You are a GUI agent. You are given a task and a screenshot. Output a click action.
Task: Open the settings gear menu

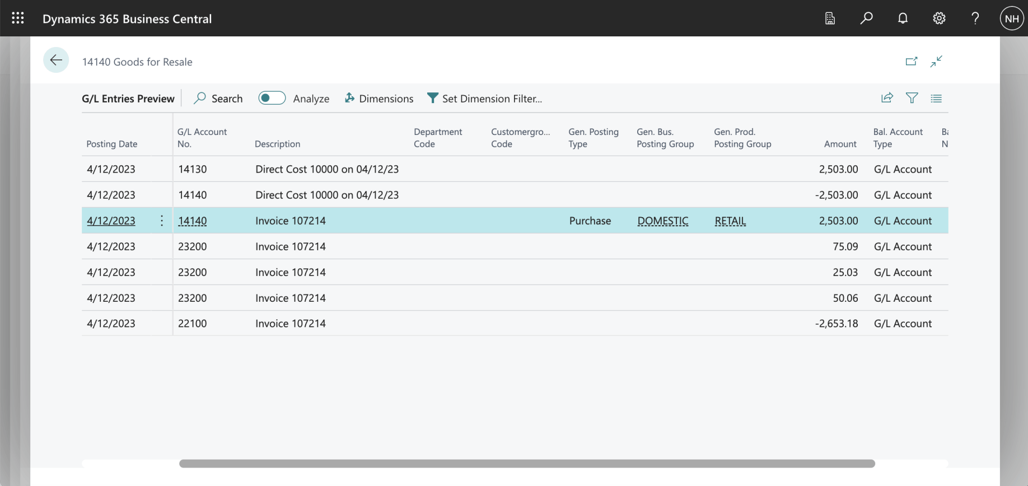click(939, 18)
